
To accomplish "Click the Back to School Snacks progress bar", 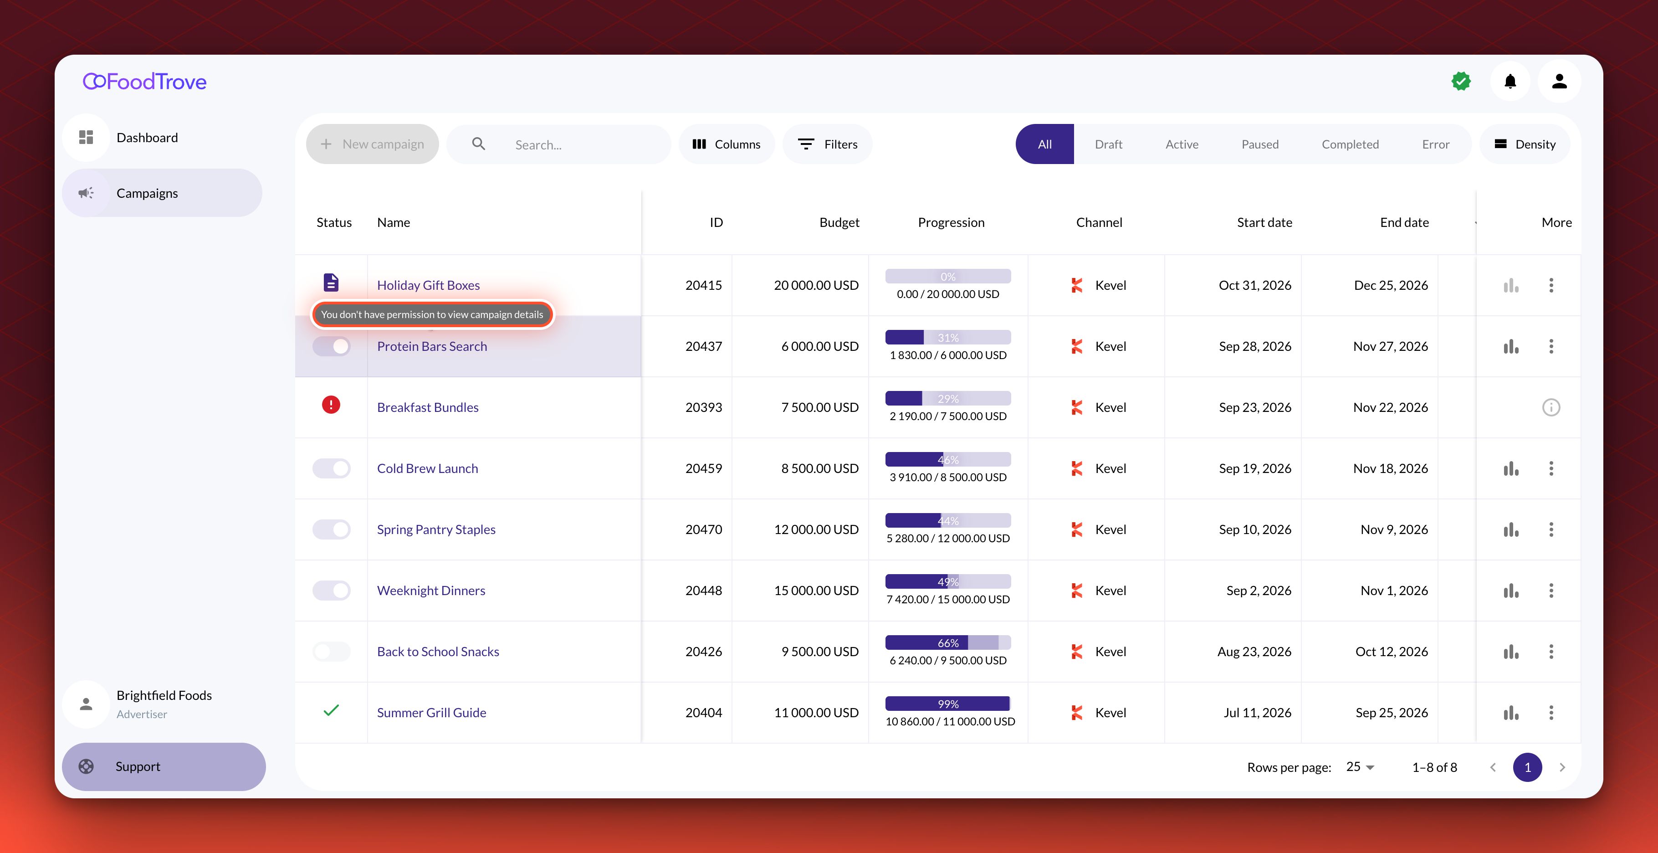I will pos(947,642).
